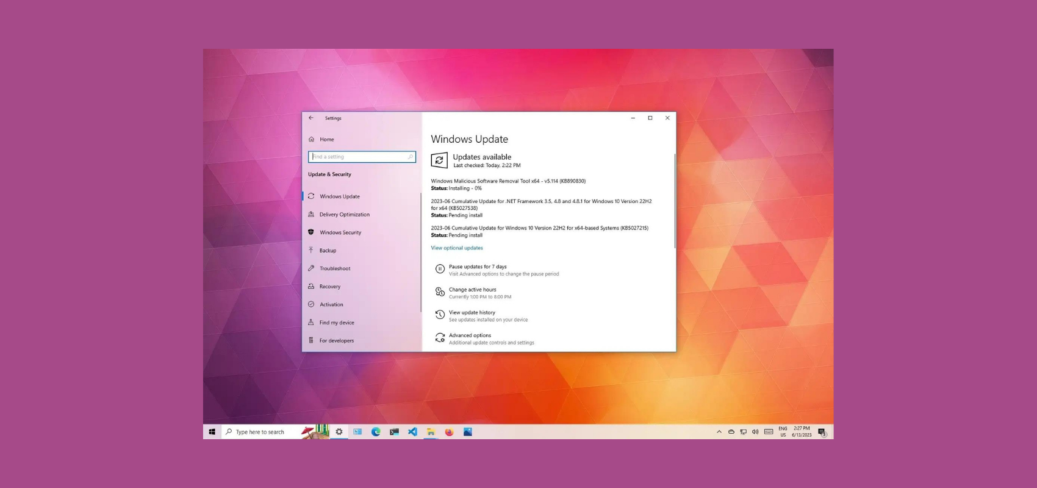The image size is (1037, 488).
Task: Open File Explorer from the taskbar
Action: [x=431, y=432]
